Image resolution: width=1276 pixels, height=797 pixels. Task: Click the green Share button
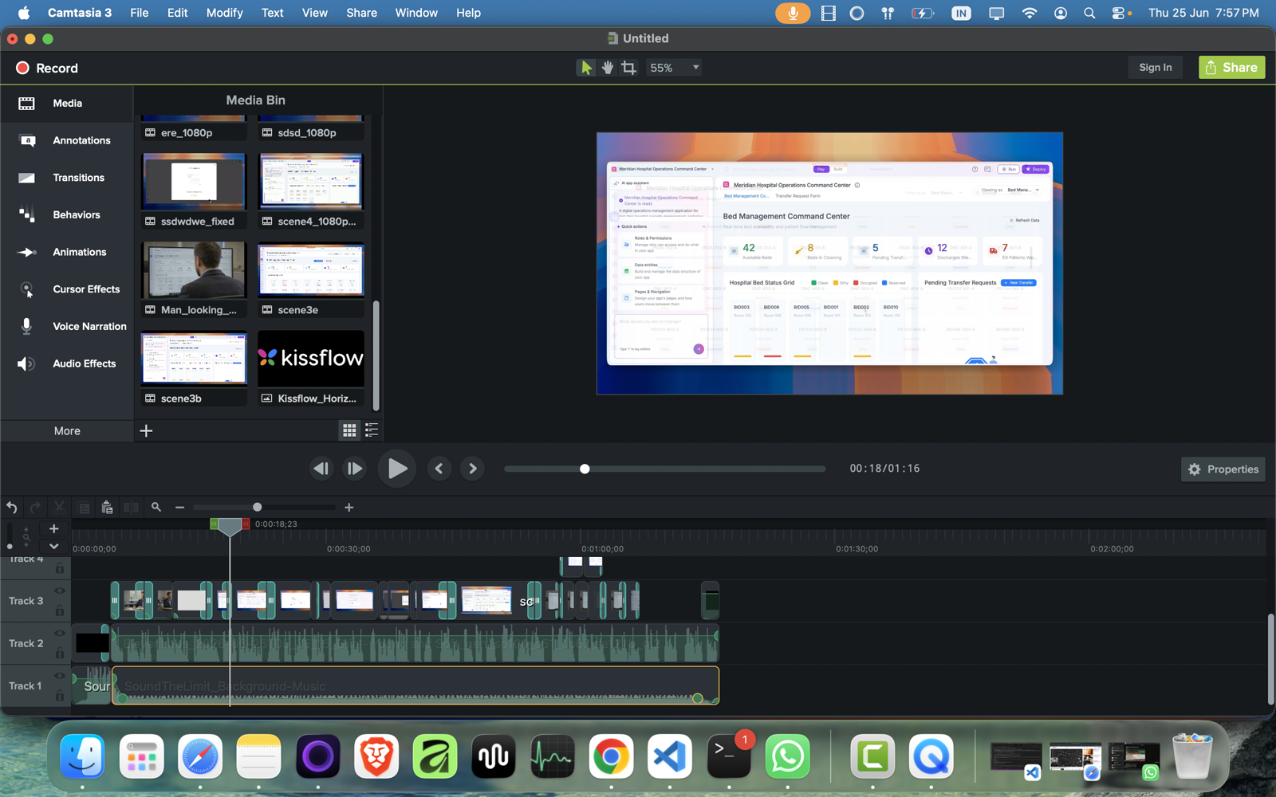tap(1231, 68)
